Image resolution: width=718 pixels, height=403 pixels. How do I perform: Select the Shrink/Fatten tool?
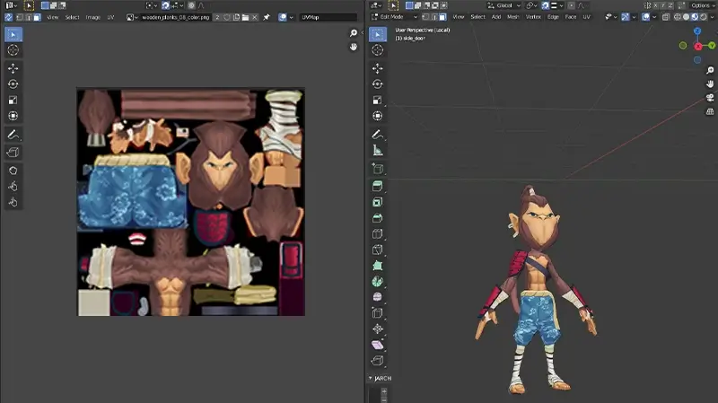pos(377,329)
